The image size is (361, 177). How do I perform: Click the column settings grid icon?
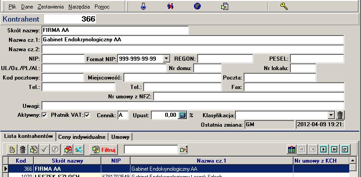pyautogui.click(x=292, y=150)
